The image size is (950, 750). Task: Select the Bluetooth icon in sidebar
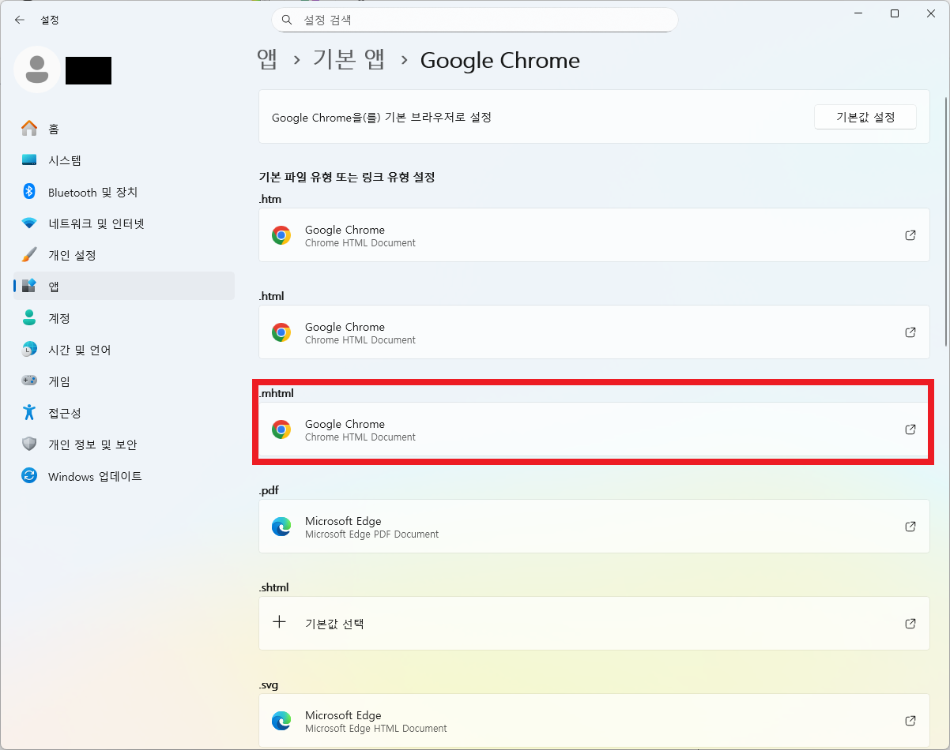click(29, 192)
